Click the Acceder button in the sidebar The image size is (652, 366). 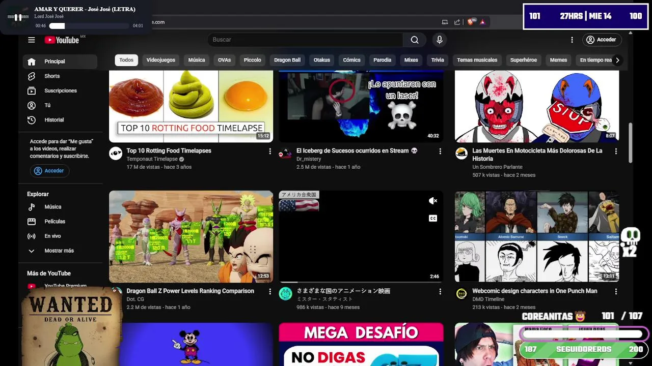point(49,171)
